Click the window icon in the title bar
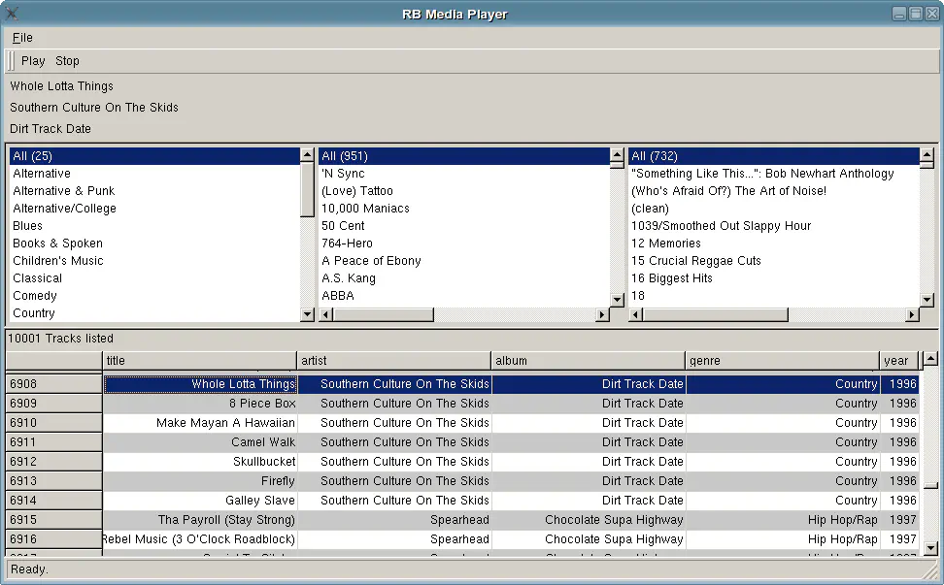944x585 pixels. [x=13, y=14]
